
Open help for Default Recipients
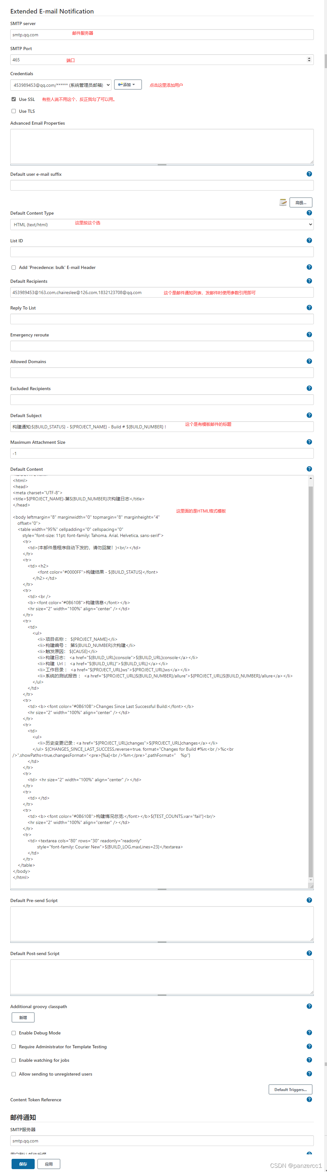pyautogui.click(x=309, y=281)
